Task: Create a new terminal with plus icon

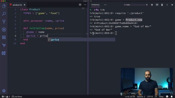Action: (x=152, y=5)
